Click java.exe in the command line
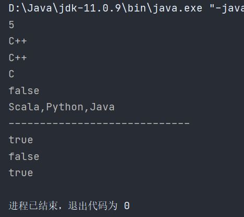Image resolution: width=244 pixels, height=217 pixels. [x=177, y=8]
